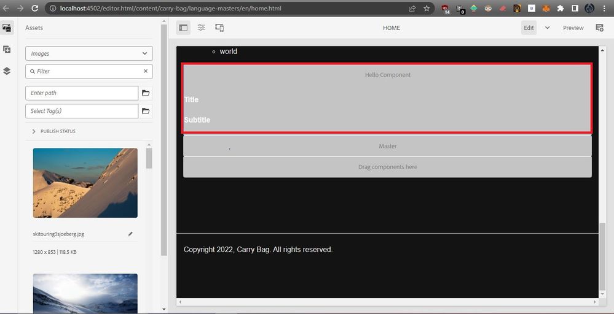The width and height of the screenshot is (614, 314).
Task: Open the green diamond extension icon
Action: point(474,8)
